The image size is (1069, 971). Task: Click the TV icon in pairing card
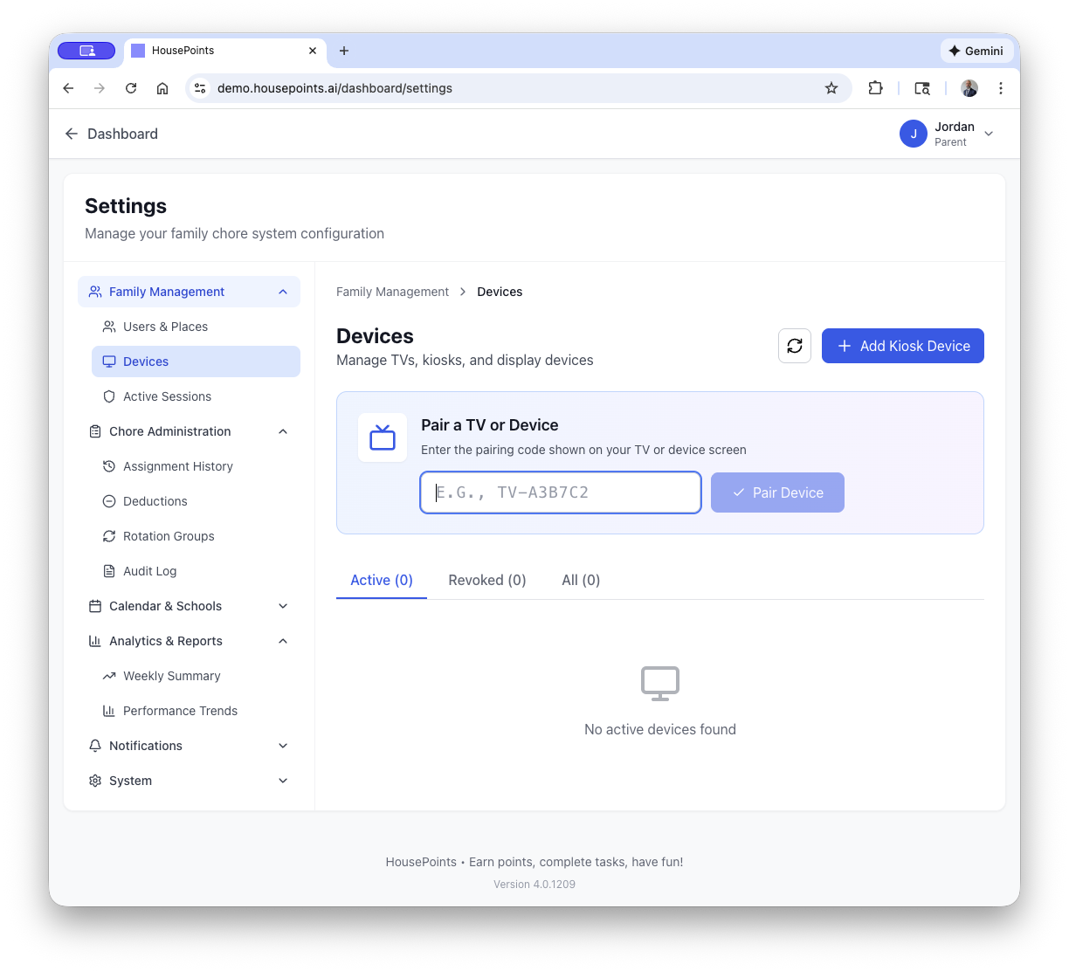point(383,437)
